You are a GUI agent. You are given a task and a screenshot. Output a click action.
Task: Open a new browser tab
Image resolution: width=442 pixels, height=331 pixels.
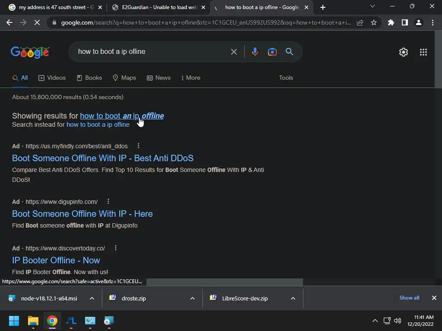tap(323, 7)
